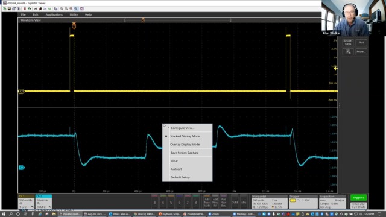Click the TightVNC refresh screen icon

30,8
